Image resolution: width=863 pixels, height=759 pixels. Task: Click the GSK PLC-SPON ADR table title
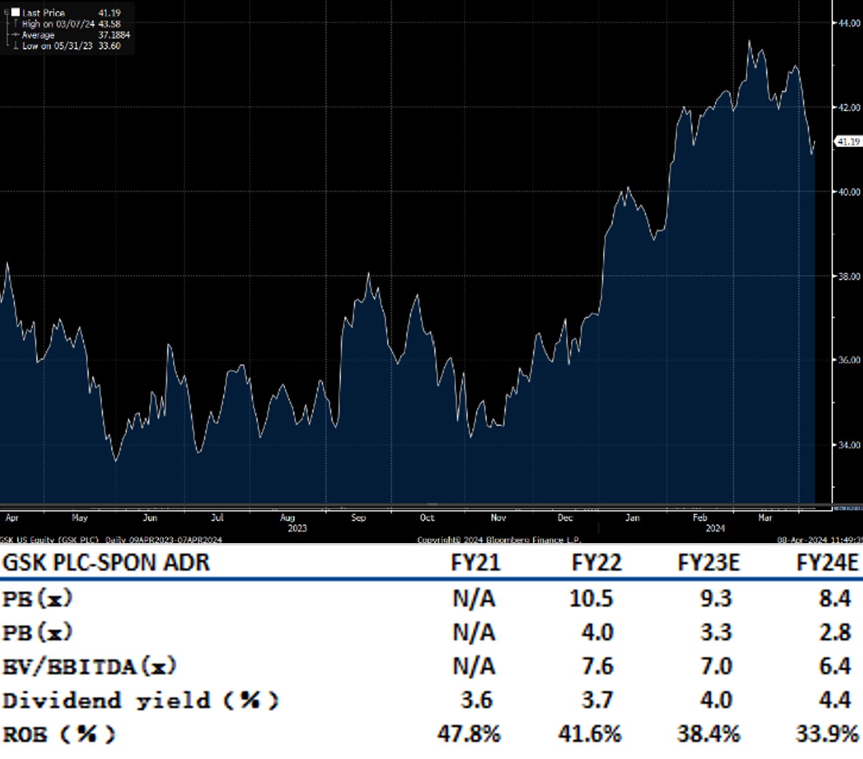[x=106, y=562]
